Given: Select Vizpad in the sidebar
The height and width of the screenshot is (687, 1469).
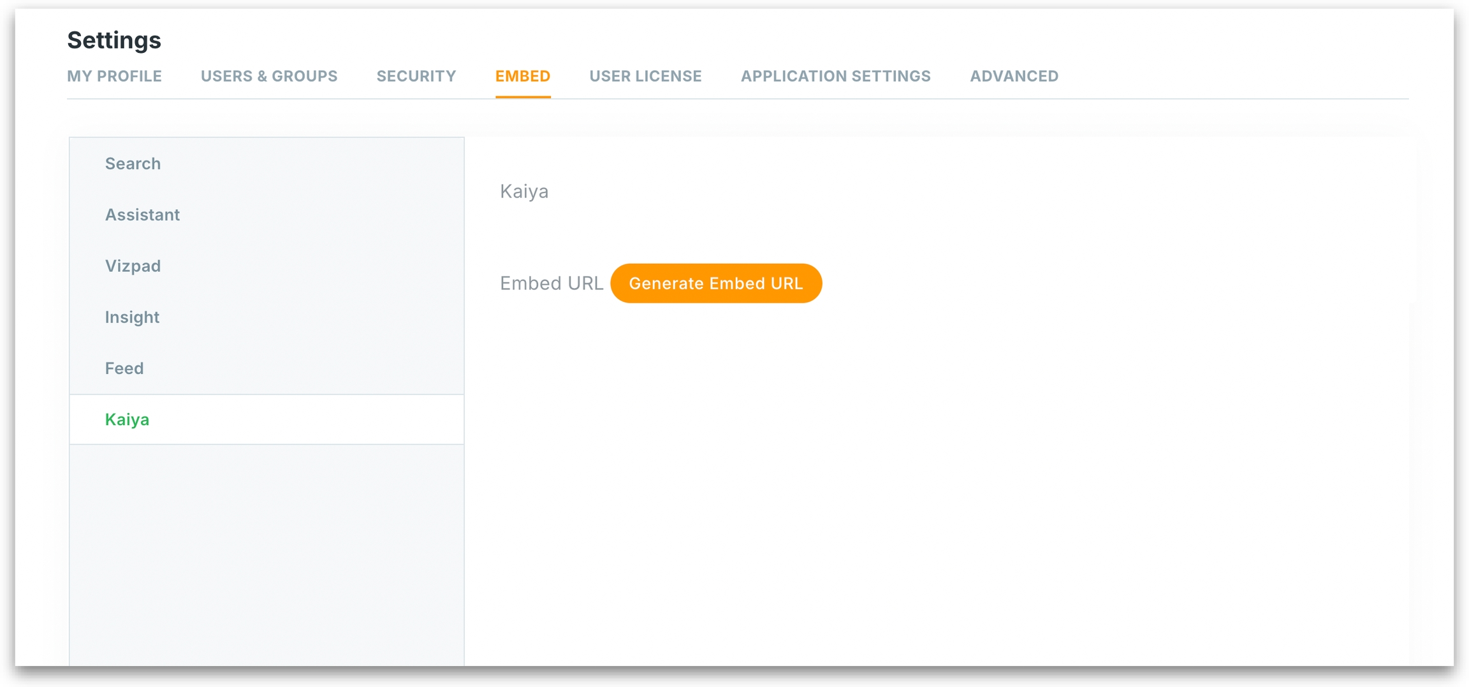Looking at the screenshot, I should 133,266.
